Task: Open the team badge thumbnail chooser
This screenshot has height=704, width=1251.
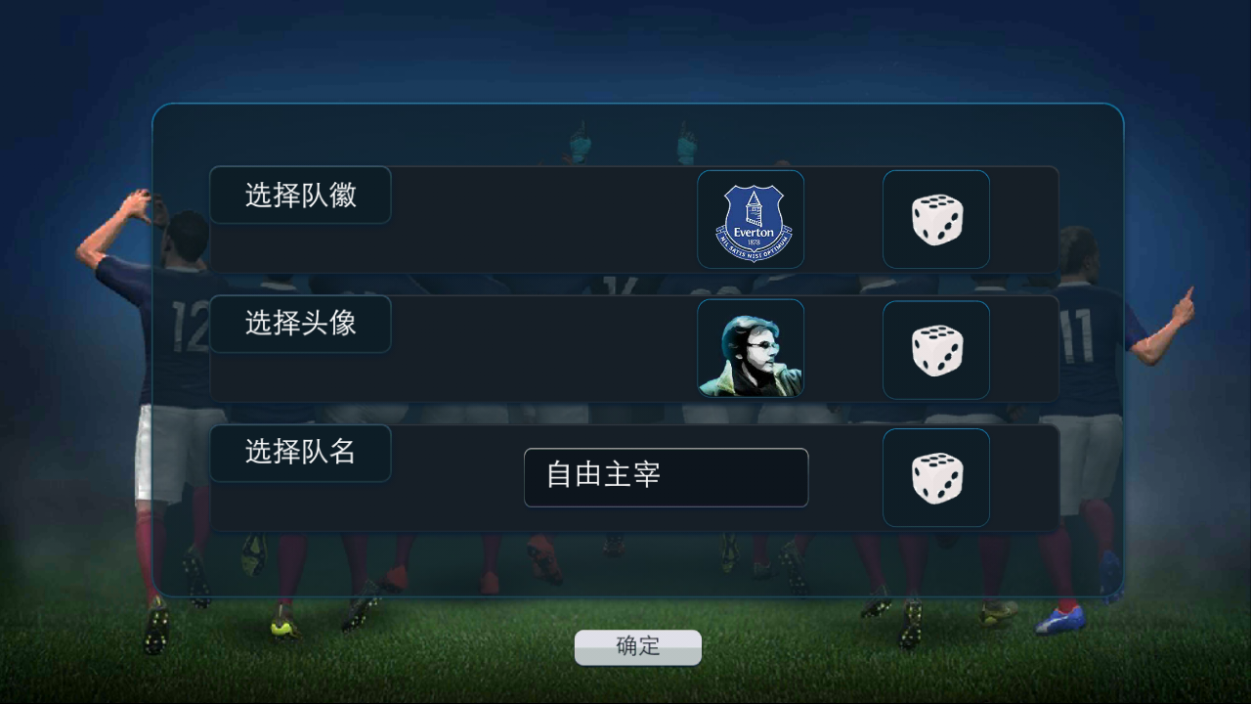Action: [751, 219]
